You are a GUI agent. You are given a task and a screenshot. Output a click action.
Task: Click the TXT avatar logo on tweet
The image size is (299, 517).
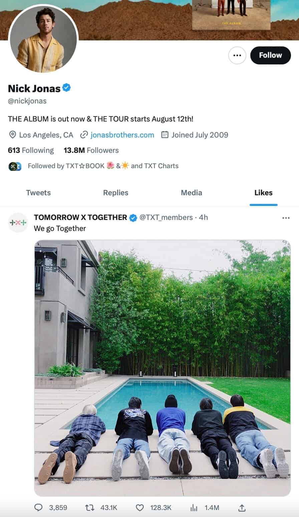18,223
